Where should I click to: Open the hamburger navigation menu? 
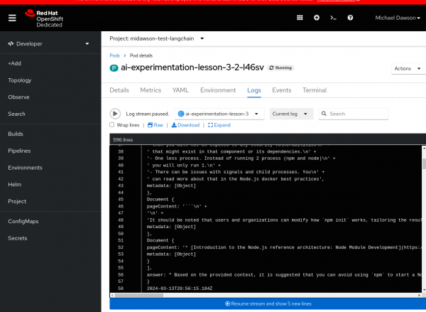point(12,17)
